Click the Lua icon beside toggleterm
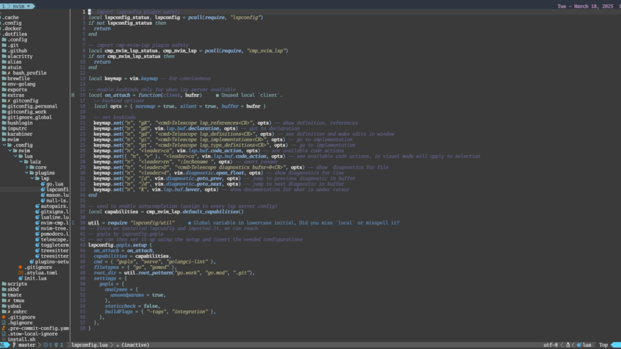The image size is (621, 349). tap(37, 245)
